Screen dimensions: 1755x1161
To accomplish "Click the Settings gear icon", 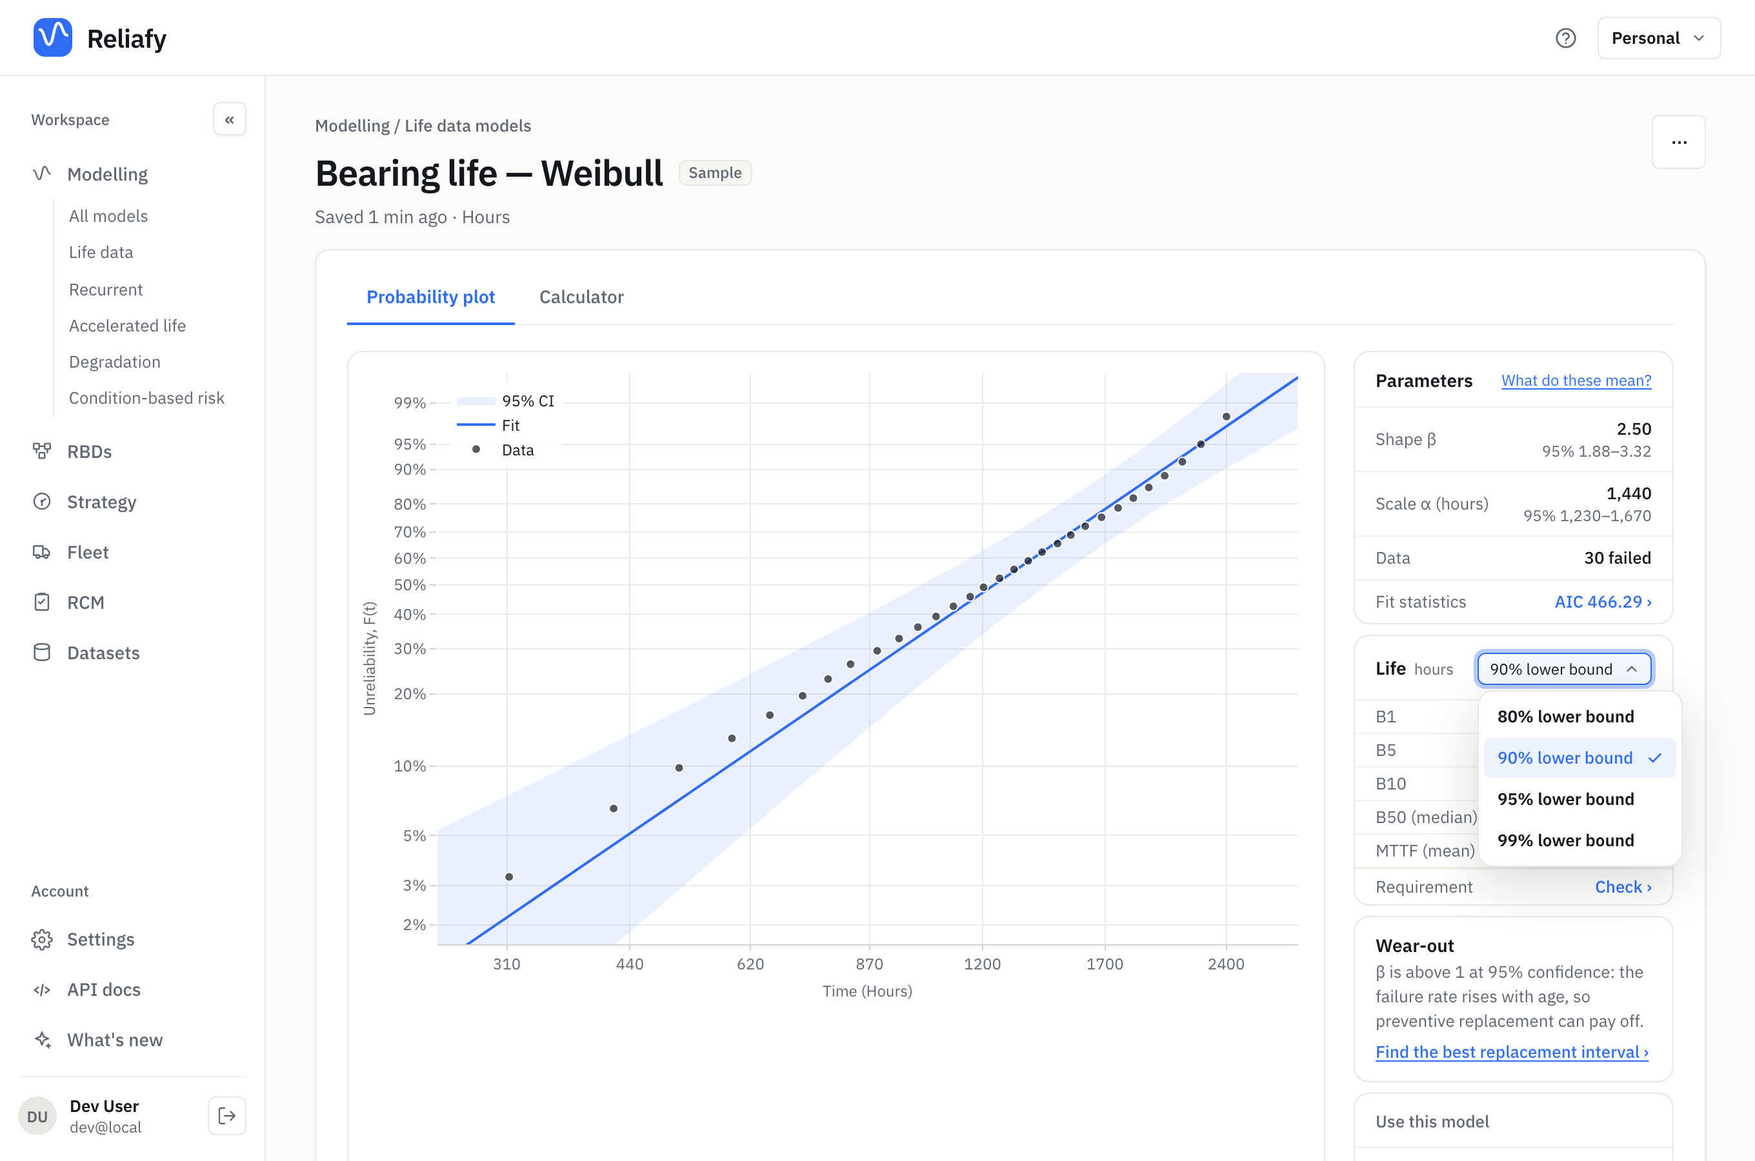I will 42,940.
